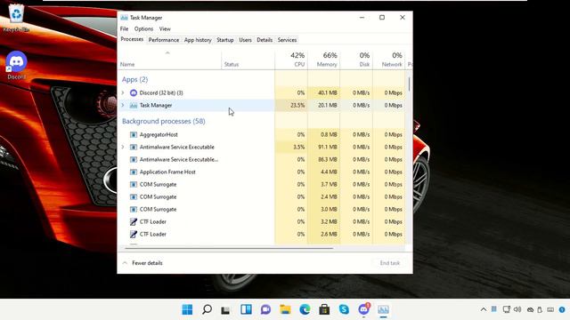The image size is (570, 320).
Task: Open the File menu
Action: pyautogui.click(x=125, y=28)
